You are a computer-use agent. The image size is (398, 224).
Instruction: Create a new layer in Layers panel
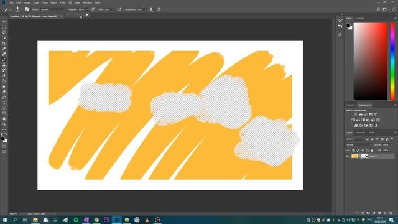[385, 213]
